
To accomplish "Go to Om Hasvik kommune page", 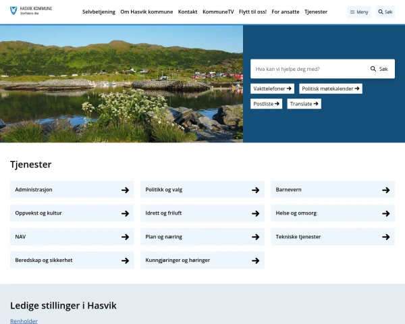I will tap(146, 12).
